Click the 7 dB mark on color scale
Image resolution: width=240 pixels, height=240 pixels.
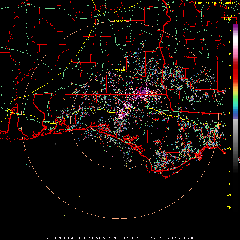coord(230,30)
